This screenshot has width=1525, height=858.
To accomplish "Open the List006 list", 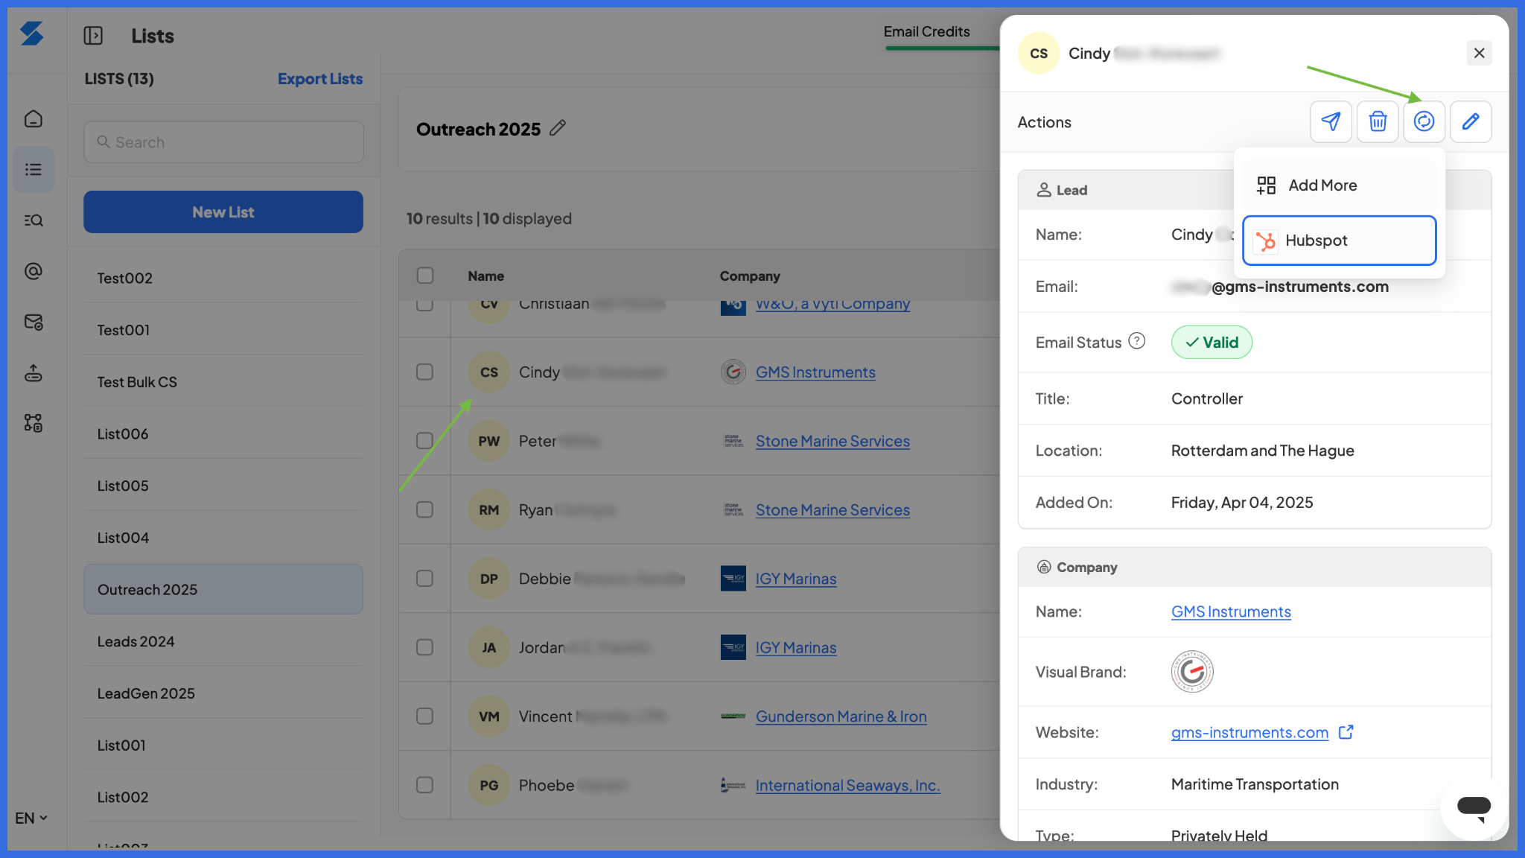I will coord(223,433).
